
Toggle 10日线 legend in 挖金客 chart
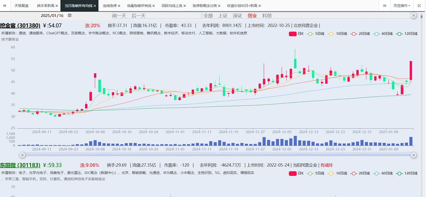click(x=337, y=34)
